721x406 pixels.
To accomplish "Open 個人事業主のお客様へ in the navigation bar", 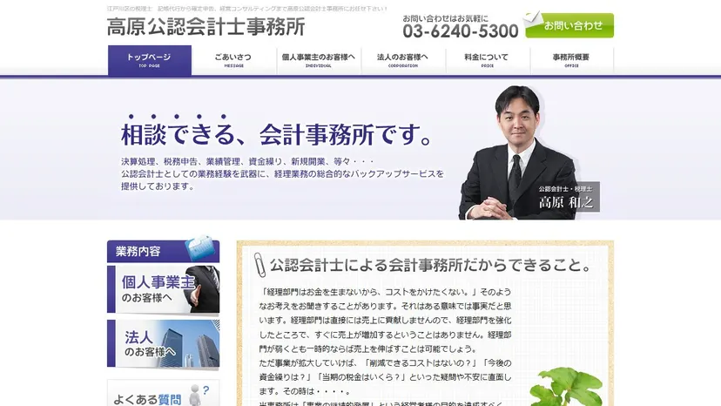I will (x=319, y=60).
